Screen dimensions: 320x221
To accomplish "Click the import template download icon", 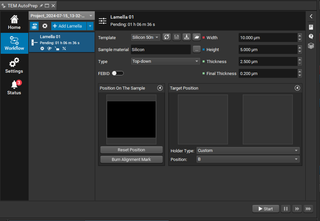I will (186, 37).
